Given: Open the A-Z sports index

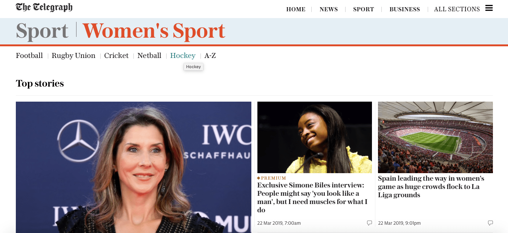Looking at the screenshot, I should pyautogui.click(x=210, y=56).
